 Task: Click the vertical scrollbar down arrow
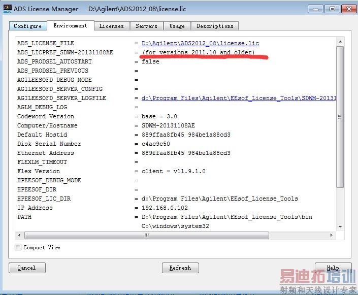pyautogui.click(x=340, y=227)
